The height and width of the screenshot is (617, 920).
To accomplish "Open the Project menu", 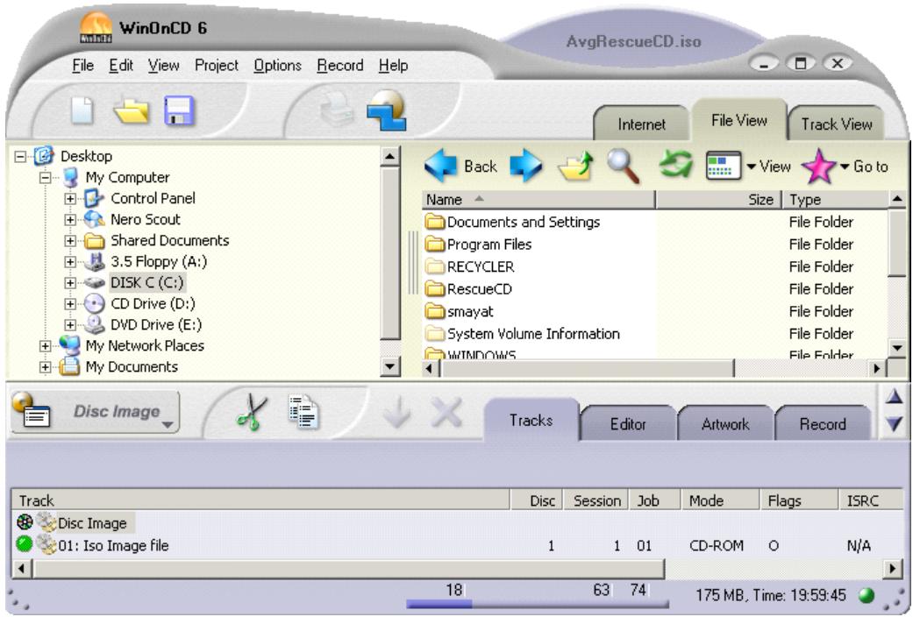I will (217, 65).
